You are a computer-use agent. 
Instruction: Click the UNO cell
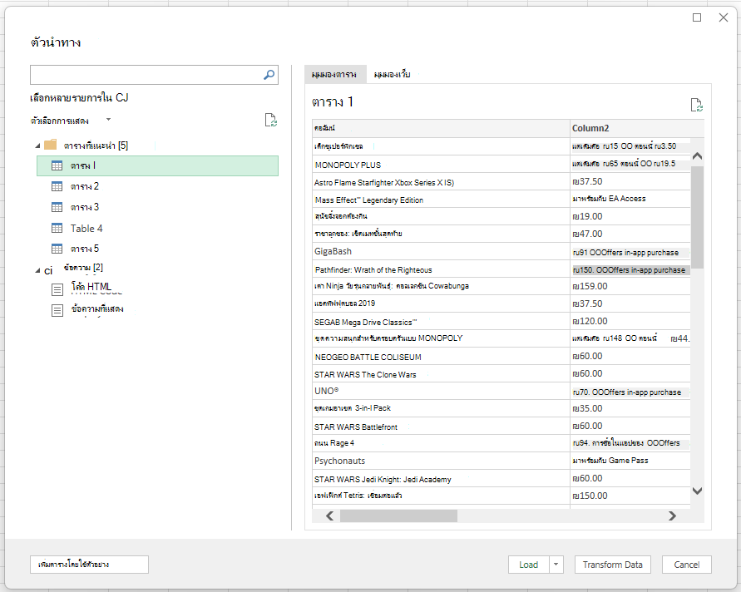tap(442, 391)
